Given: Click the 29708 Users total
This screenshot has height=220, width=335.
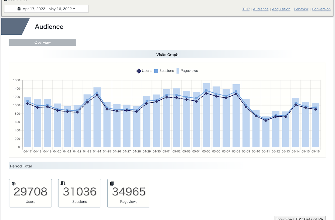Looking at the screenshot, I should [30, 192].
